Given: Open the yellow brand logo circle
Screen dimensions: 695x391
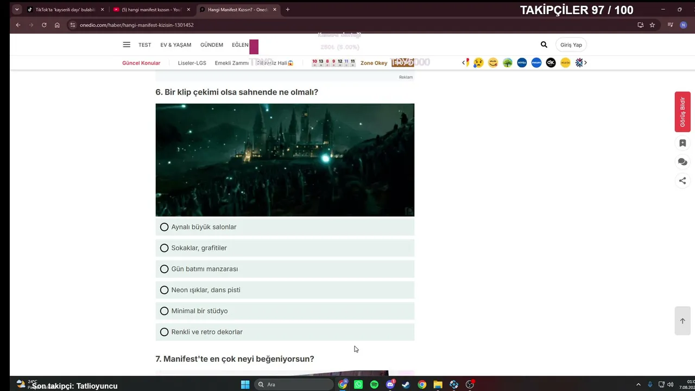Looking at the screenshot, I should click(x=565, y=62).
